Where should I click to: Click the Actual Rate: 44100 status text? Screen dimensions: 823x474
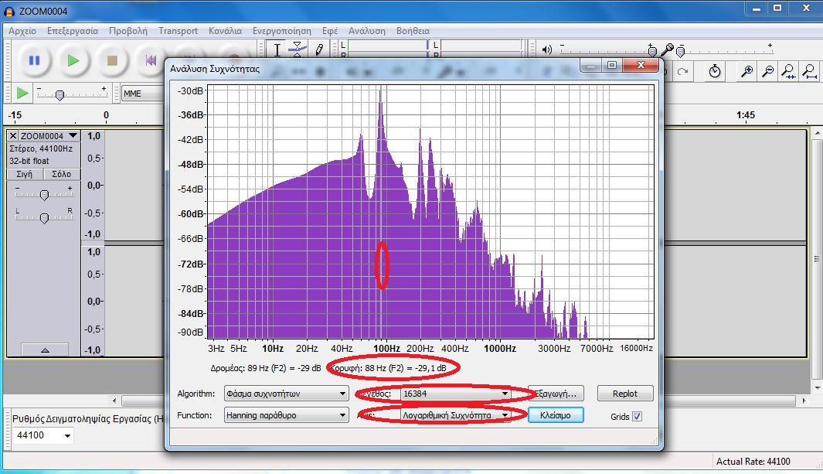pos(753,462)
